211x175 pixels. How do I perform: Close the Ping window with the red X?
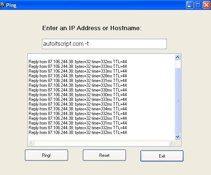206,5
